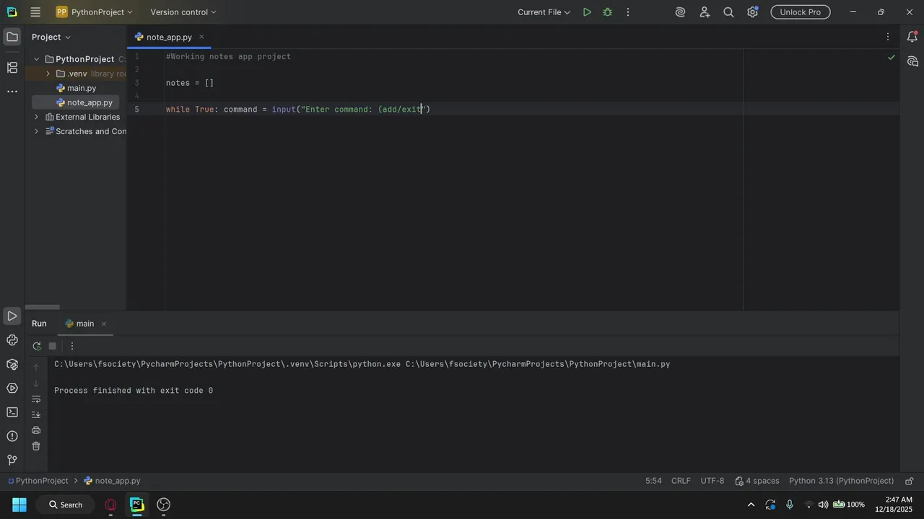Click the Unlock Pro button
The width and height of the screenshot is (924, 519).
point(800,12)
